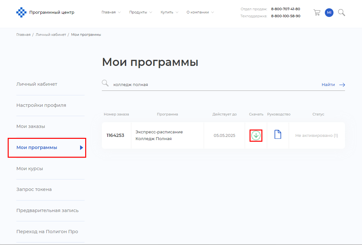Click the program search input field
Viewport: 362px width, 245px height.
coord(211,85)
